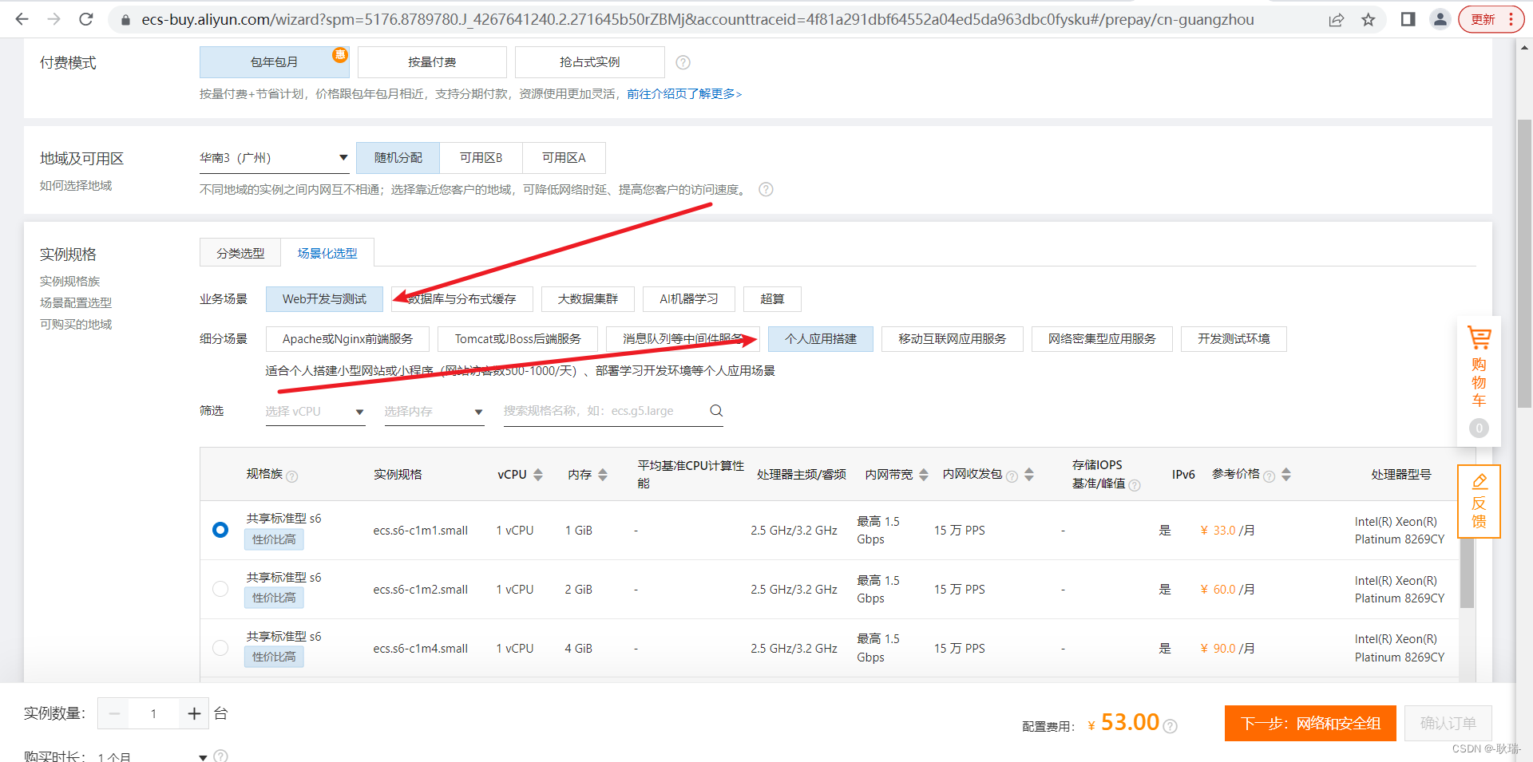Sort table by 内存 column
The height and width of the screenshot is (762, 1533).
603,475
